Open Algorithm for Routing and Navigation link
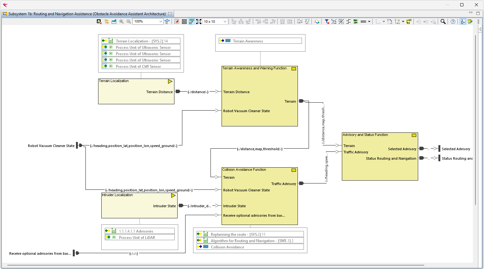The width and height of the screenshot is (484, 269). tap(250, 240)
